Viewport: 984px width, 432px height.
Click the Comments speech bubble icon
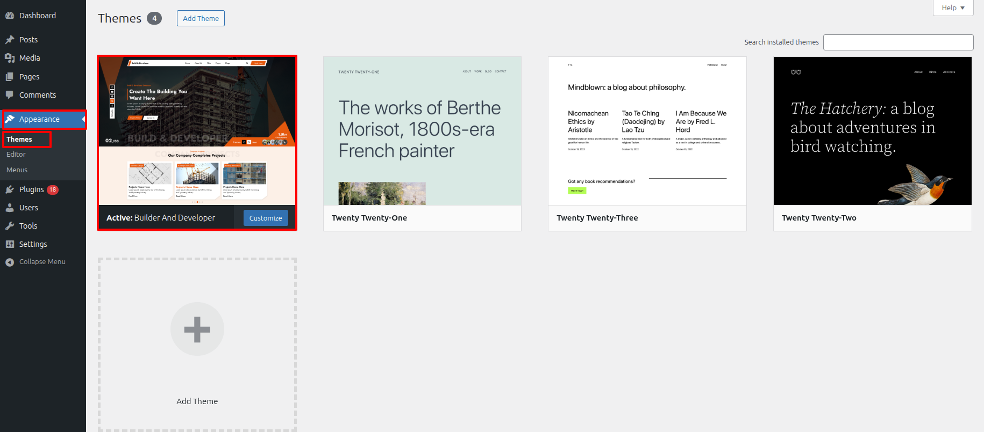point(10,95)
